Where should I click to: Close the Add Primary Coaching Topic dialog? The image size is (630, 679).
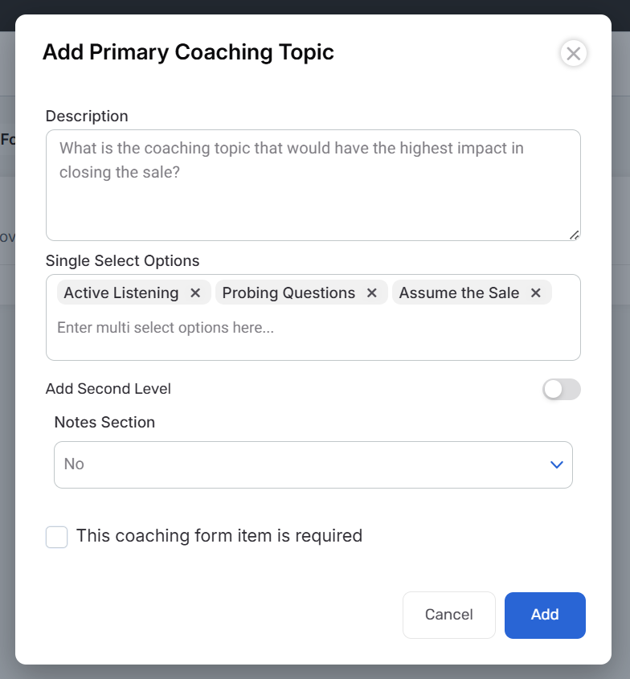click(573, 54)
